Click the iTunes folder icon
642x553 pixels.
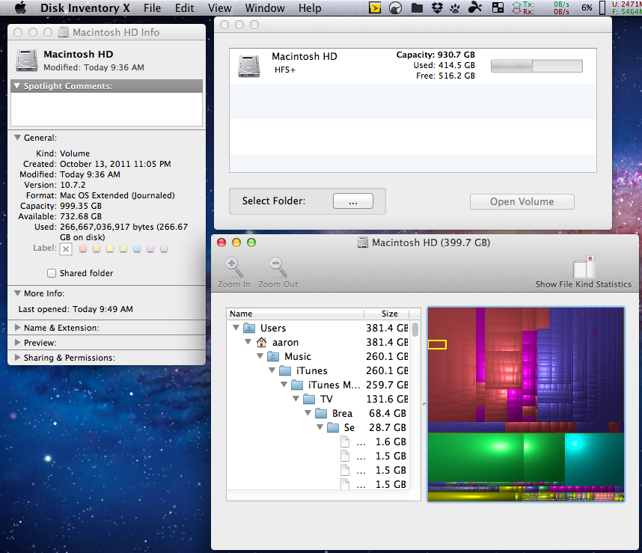click(x=285, y=371)
